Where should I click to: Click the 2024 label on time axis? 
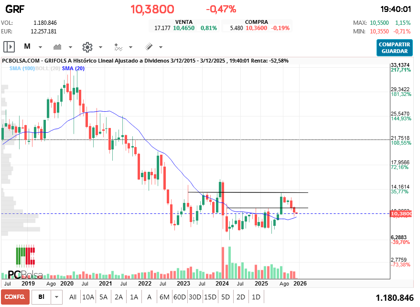(x=222, y=284)
